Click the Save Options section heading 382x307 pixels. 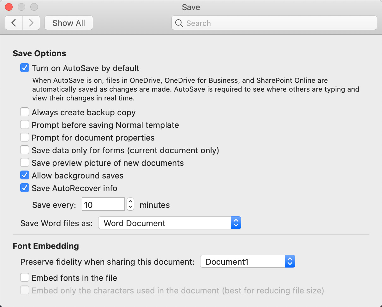39,53
